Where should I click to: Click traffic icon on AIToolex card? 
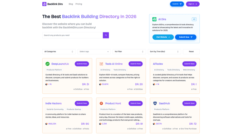[x=154, y=84]
